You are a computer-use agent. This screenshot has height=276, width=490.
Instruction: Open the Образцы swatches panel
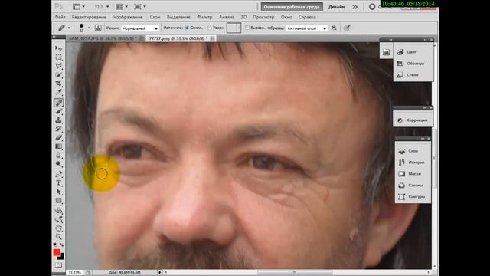point(413,64)
